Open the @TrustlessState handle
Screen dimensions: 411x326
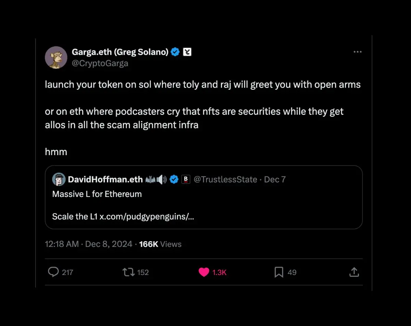(x=225, y=179)
